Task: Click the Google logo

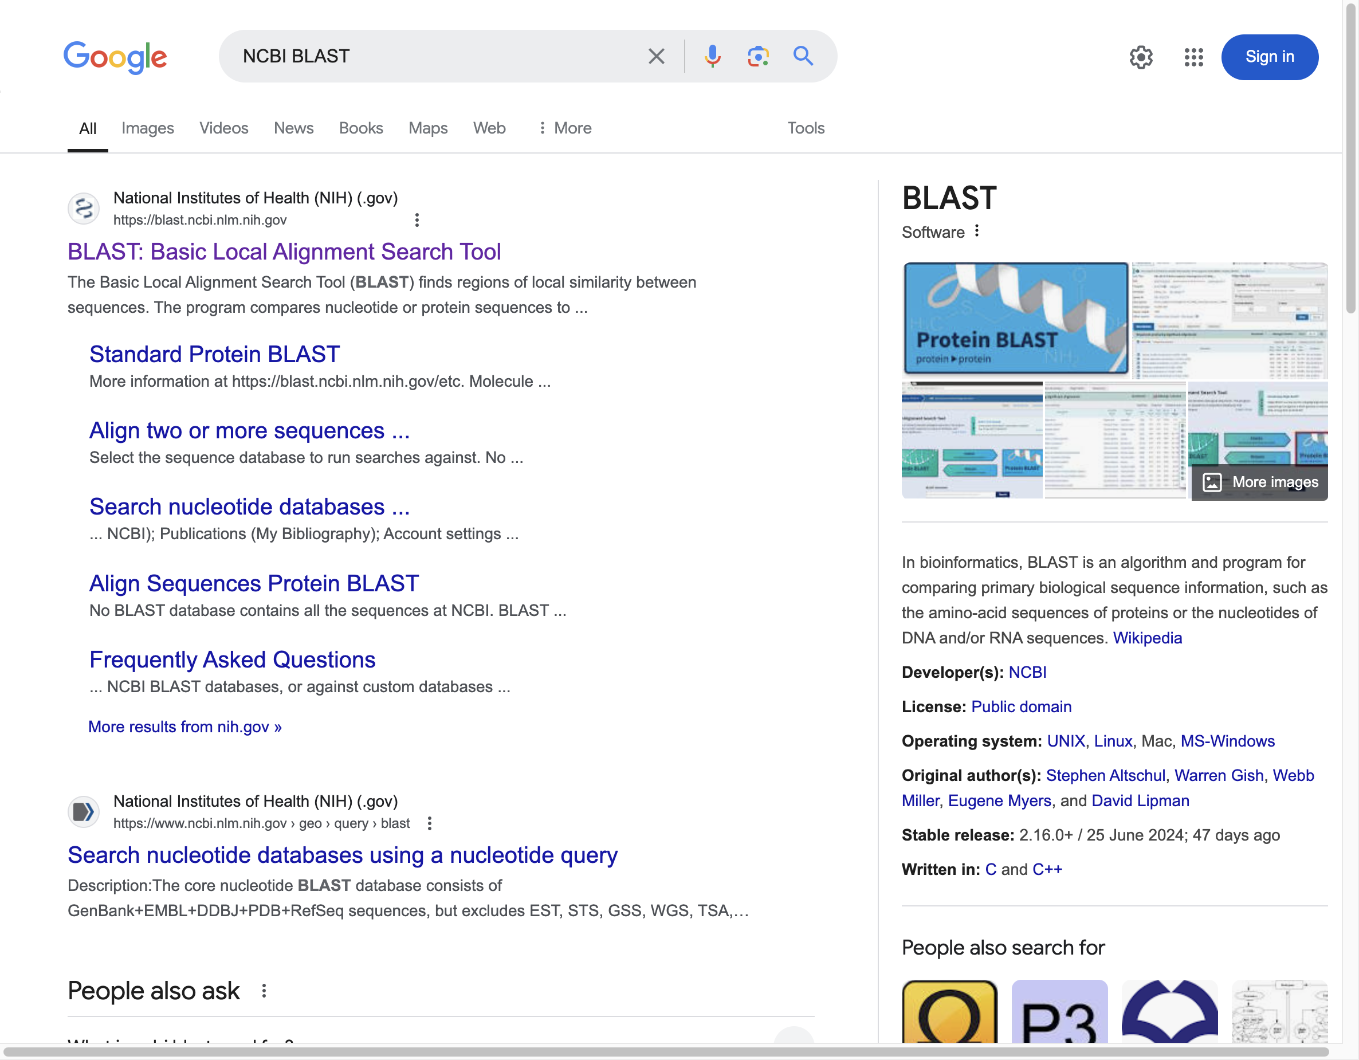Action: click(115, 57)
